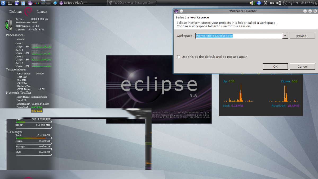The width and height of the screenshot is (318, 179).
Task: Switch to the Greek-titled taskbar window
Action: (x=132, y=3)
